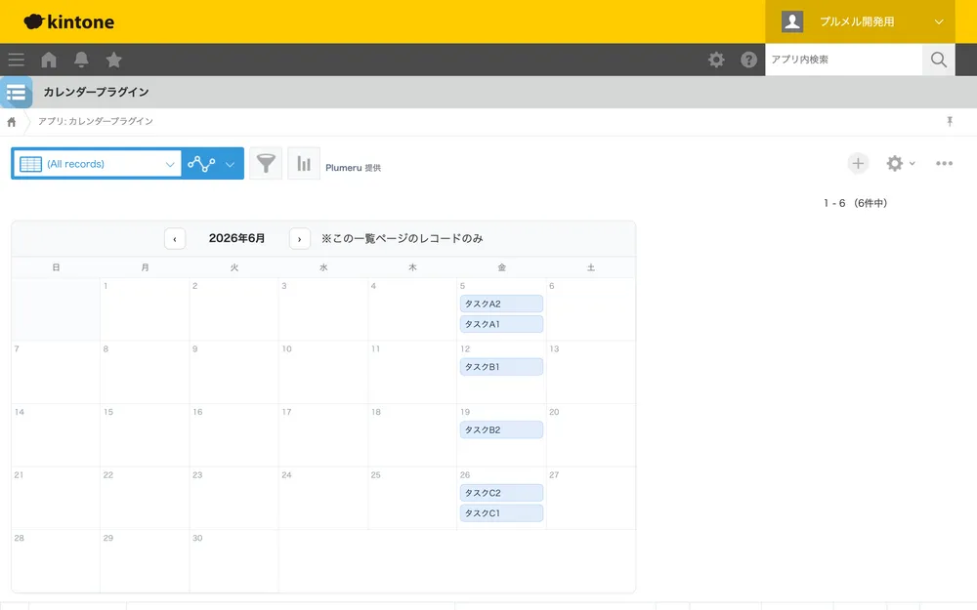Click the 2026年6月 month title
Screen dimensions: 977x610
click(236, 238)
